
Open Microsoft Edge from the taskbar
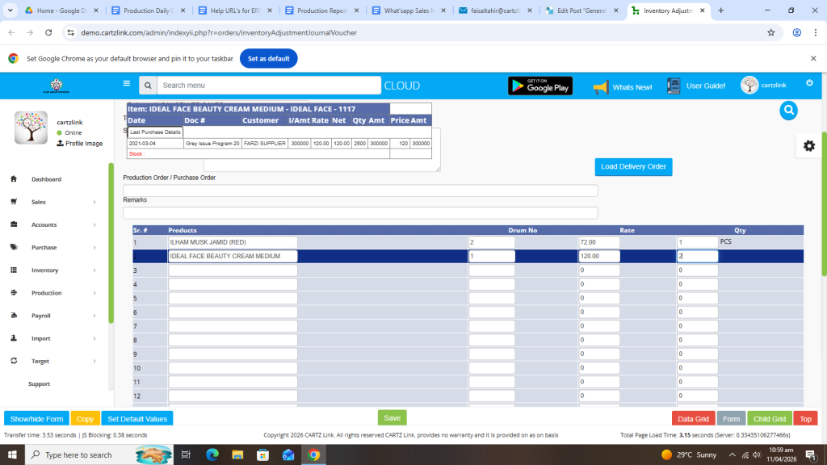pos(212,455)
